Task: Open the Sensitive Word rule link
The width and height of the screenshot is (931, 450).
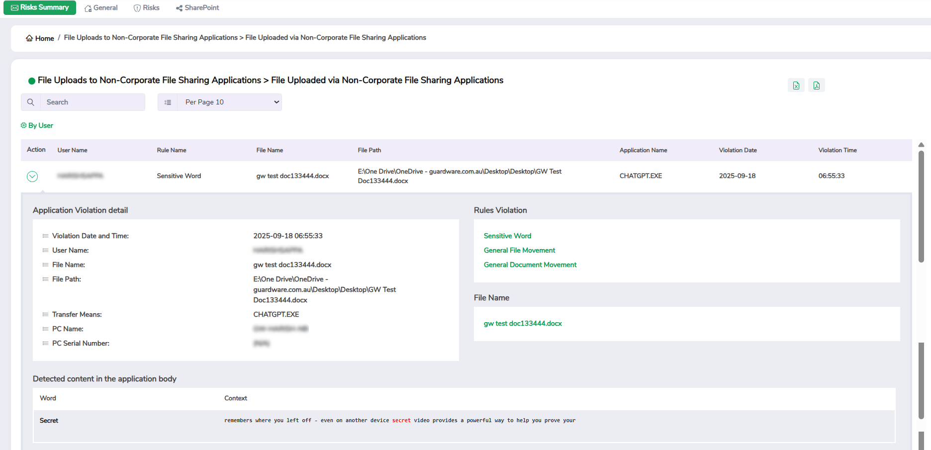Action: tap(507, 236)
